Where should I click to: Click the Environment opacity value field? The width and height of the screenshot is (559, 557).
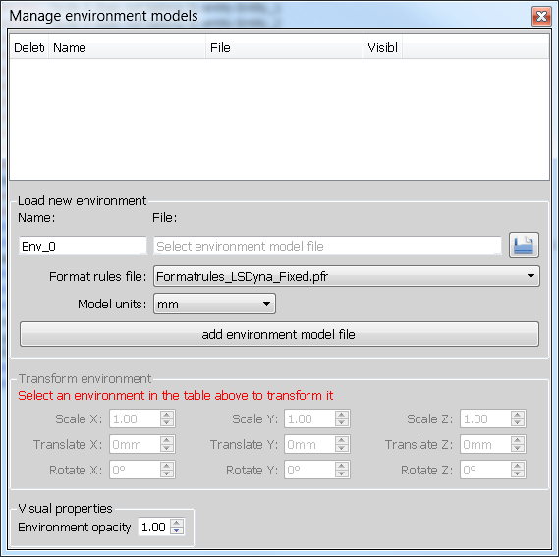[154, 528]
